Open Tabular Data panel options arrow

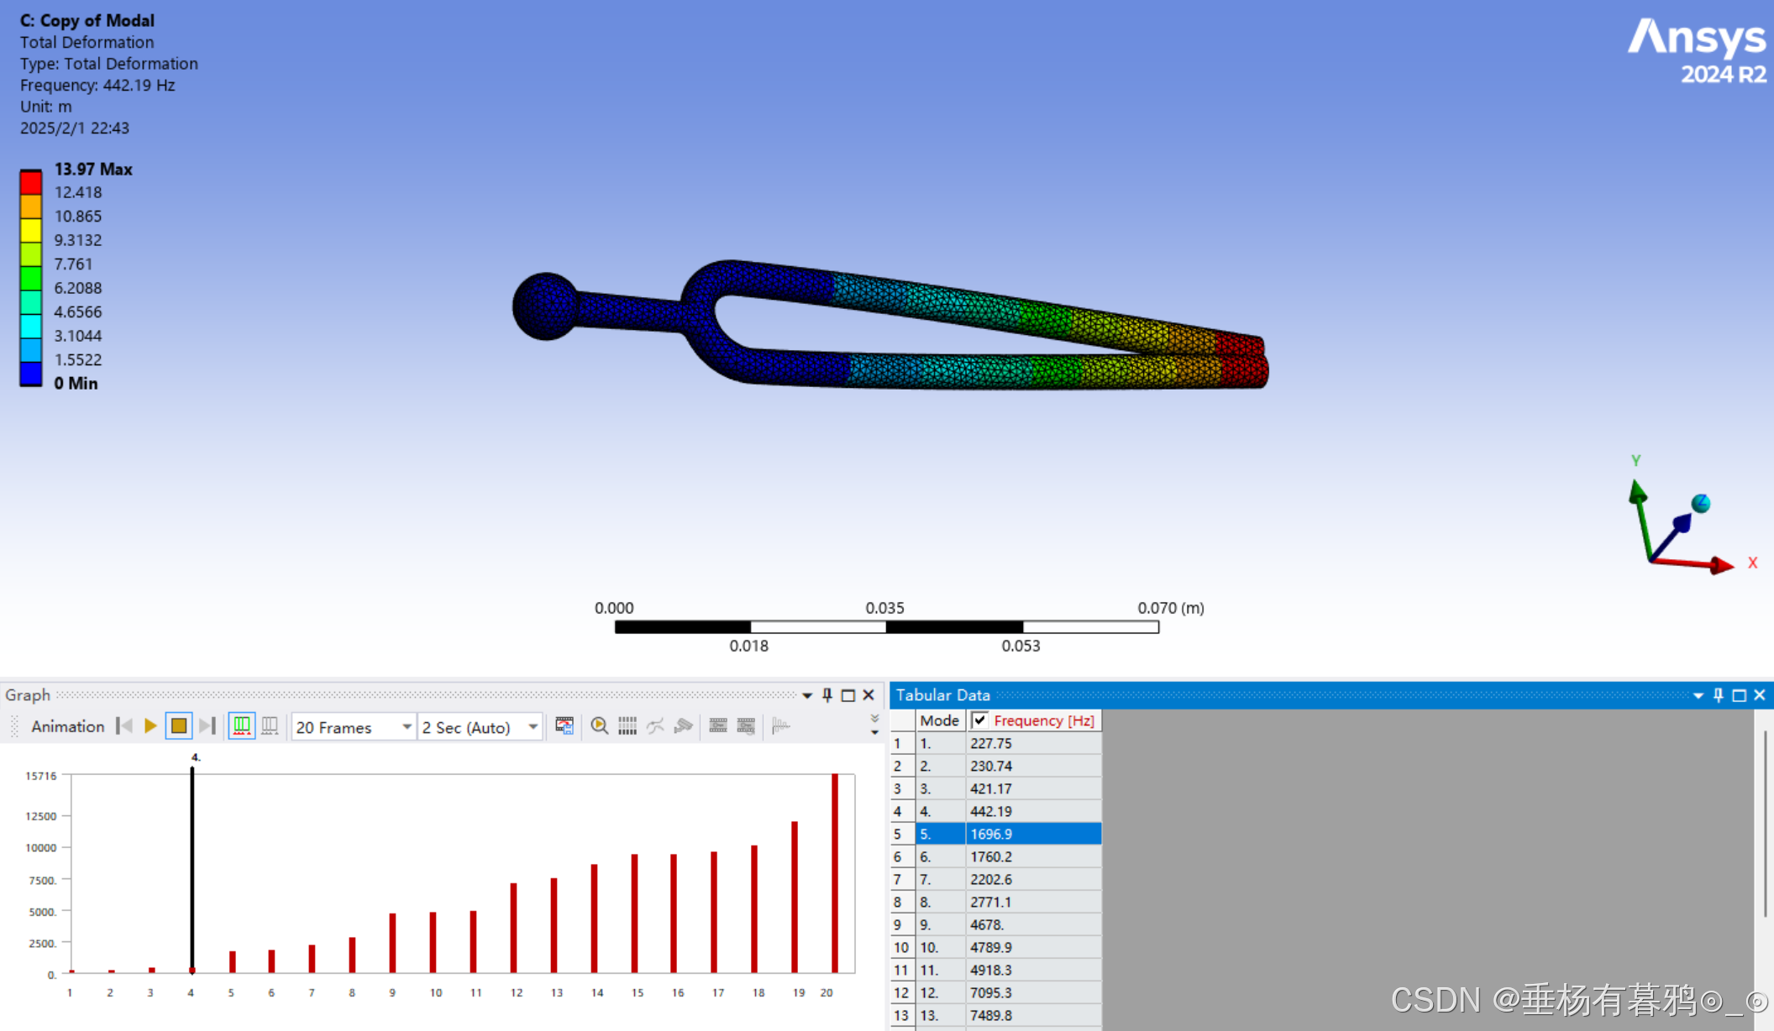click(1698, 695)
